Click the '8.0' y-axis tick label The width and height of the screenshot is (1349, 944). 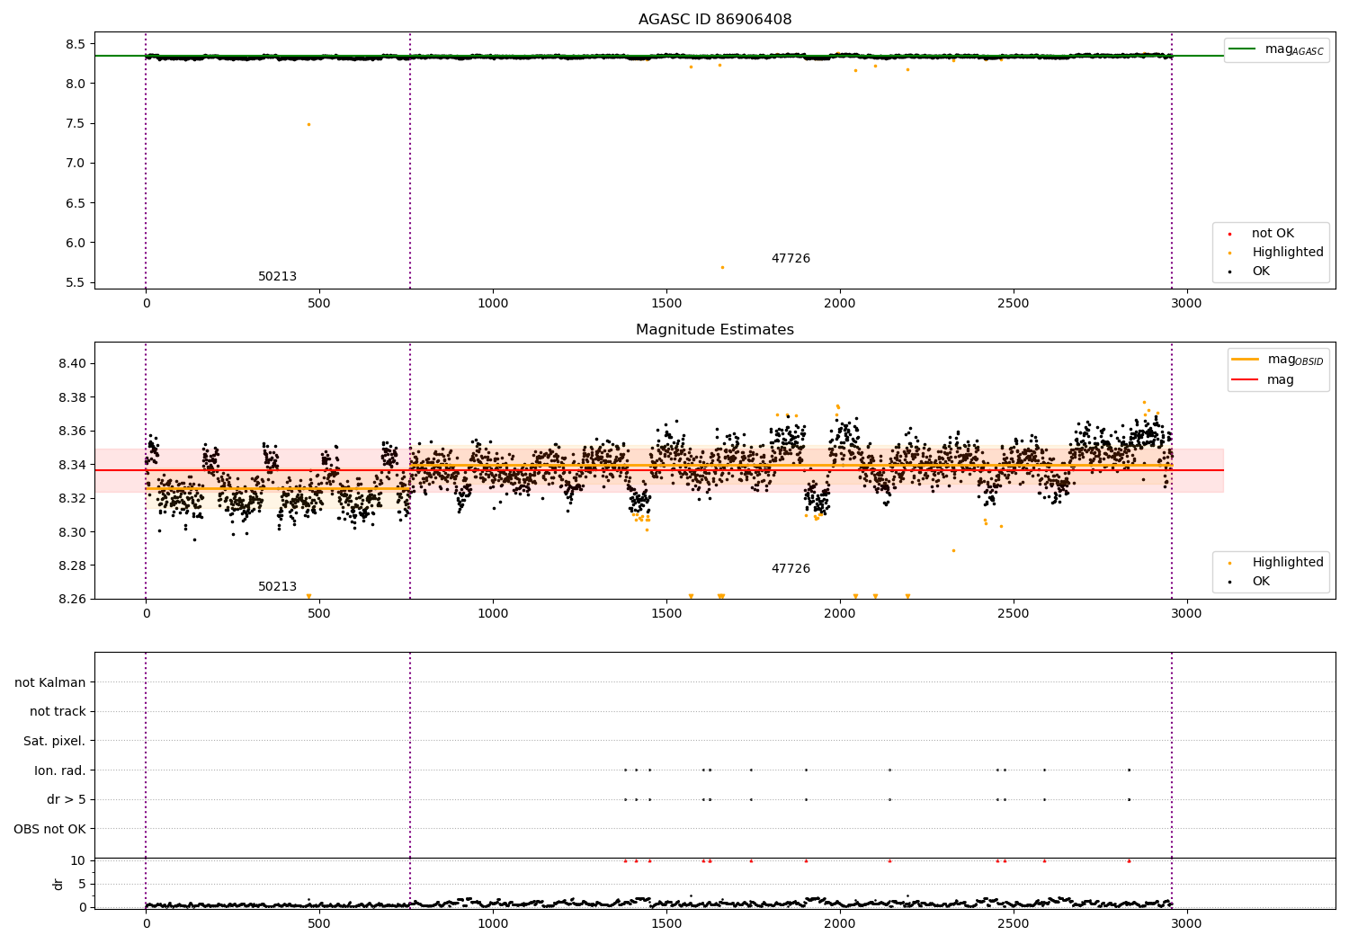tap(76, 84)
